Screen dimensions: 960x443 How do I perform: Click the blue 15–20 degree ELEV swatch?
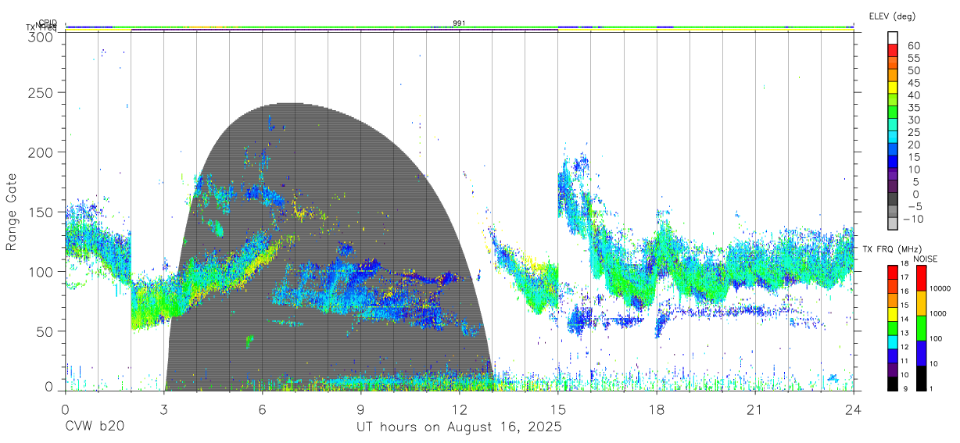click(x=893, y=150)
